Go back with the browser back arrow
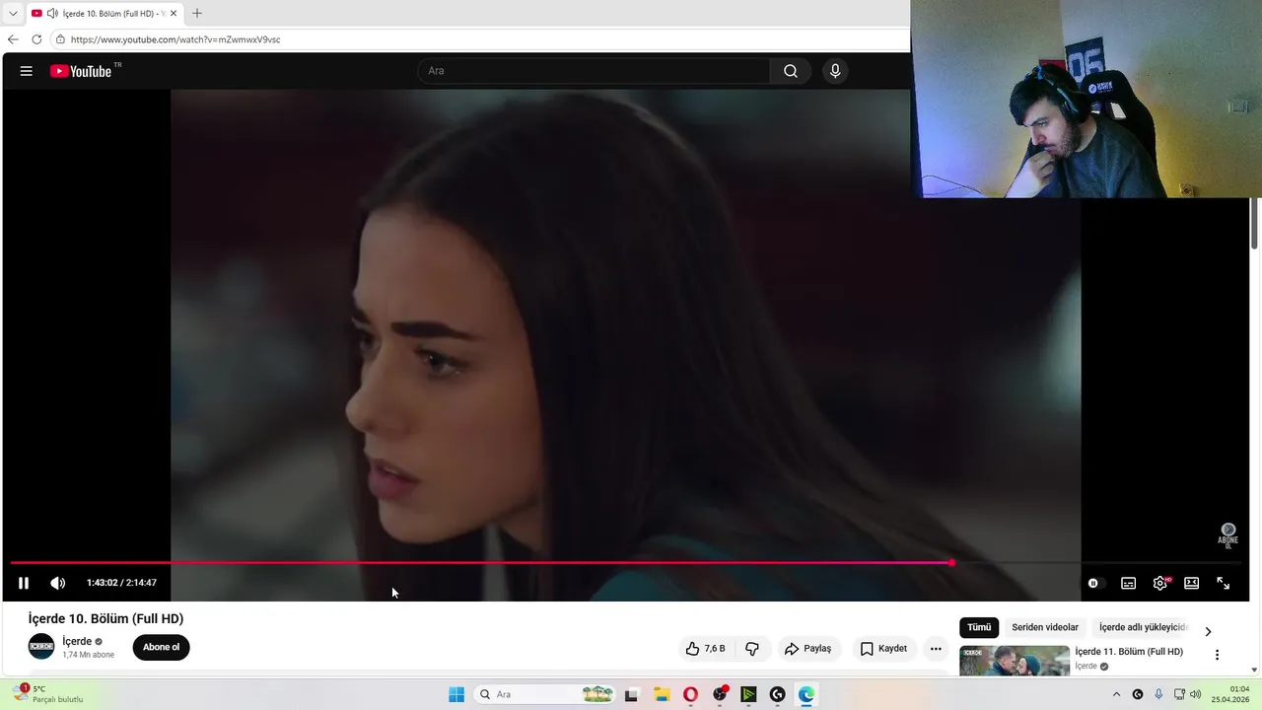1262x710 pixels. [x=13, y=39]
